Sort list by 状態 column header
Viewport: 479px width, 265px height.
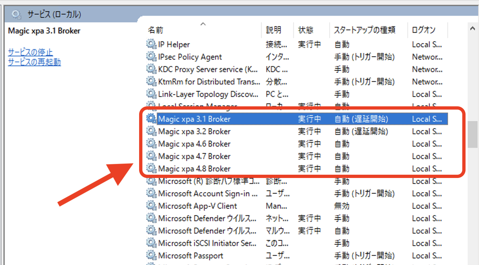click(x=306, y=30)
